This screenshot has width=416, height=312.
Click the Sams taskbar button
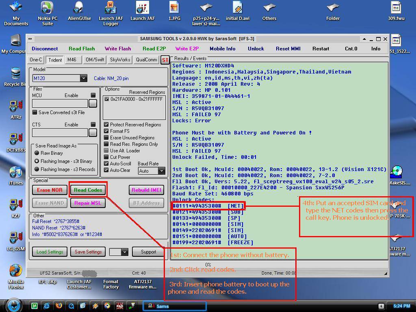coord(174,306)
